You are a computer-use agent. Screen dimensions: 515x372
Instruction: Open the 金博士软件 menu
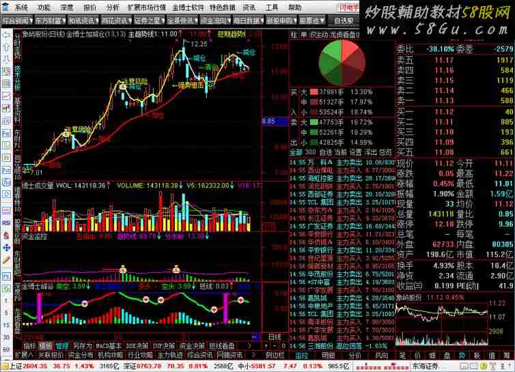189,8
